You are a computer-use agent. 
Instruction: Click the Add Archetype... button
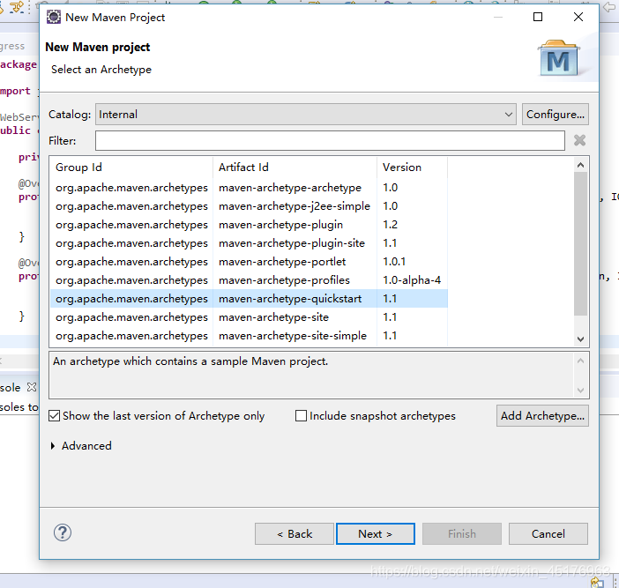click(x=542, y=416)
